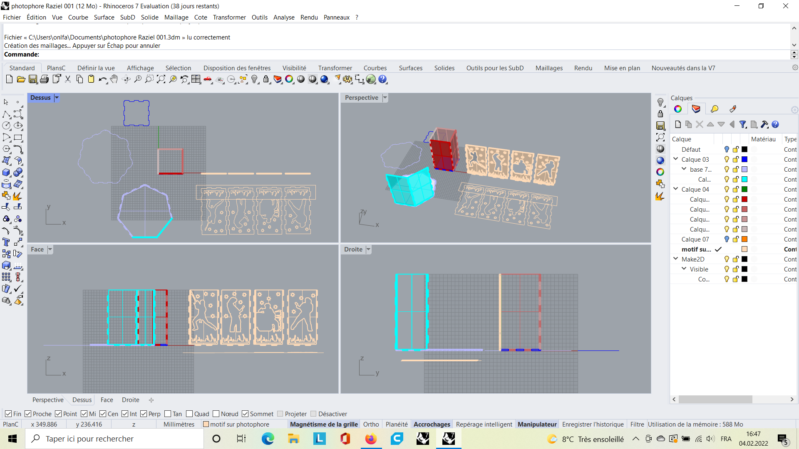The width and height of the screenshot is (799, 449).
Task: Collapse the Make2D layer tree
Action: point(676,259)
